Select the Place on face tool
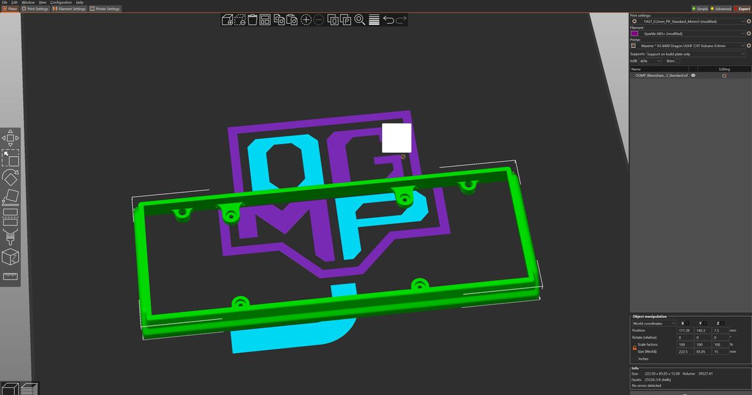The image size is (752, 395). tap(10, 197)
